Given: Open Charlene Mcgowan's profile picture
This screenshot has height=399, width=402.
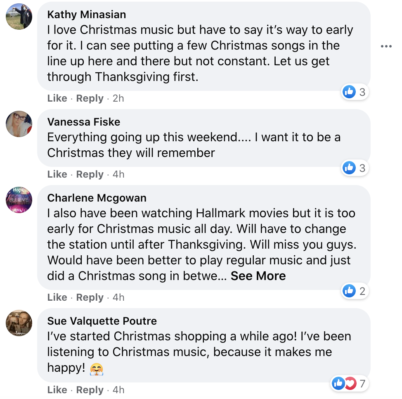Looking at the screenshot, I should tap(19, 200).
